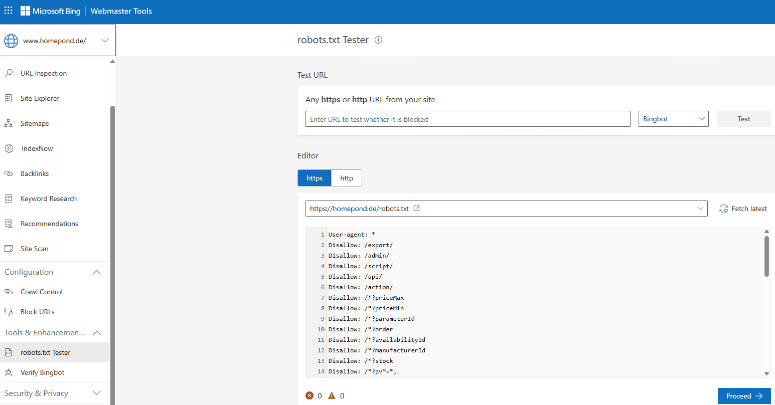Click the robots.txt Tester info icon
The width and height of the screenshot is (775, 405).
(x=379, y=40)
